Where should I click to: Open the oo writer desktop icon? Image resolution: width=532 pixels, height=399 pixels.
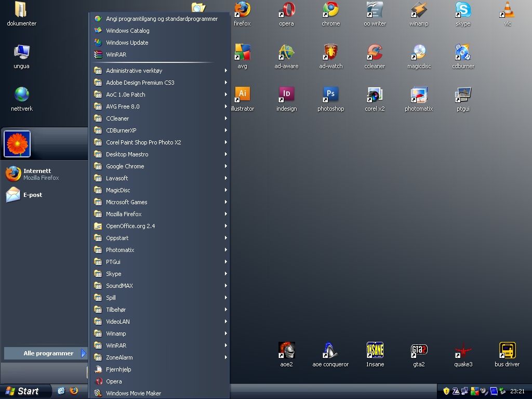tap(375, 14)
